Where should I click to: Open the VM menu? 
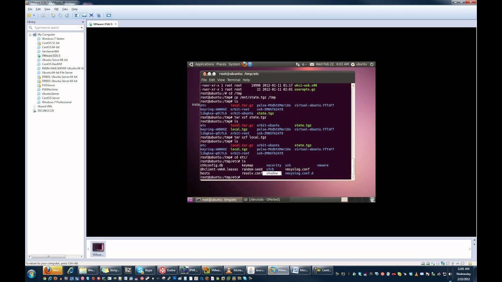click(x=56, y=9)
